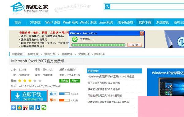Click the first rating star

[20, 81]
